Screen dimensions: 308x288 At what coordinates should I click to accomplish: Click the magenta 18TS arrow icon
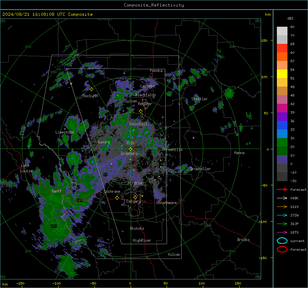pyautogui.click(x=282, y=233)
